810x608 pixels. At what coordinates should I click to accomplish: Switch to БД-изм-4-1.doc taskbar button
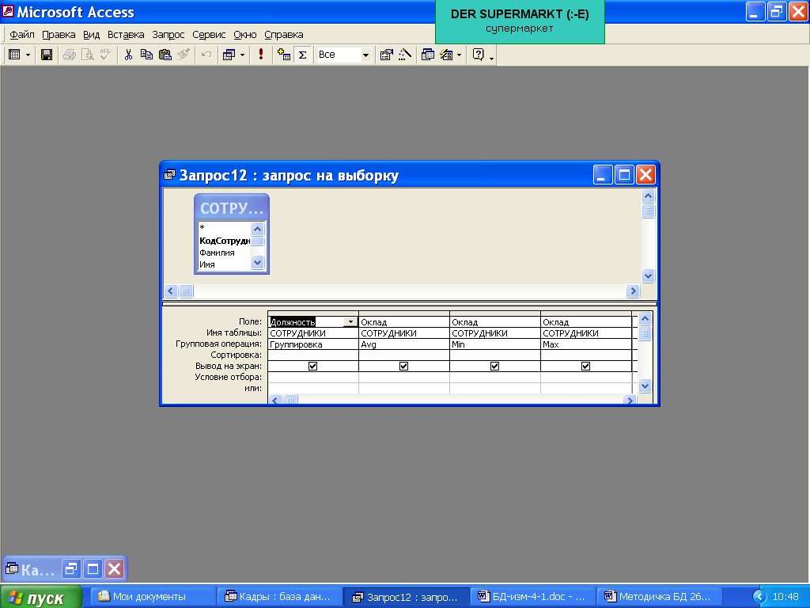tap(532, 597)
